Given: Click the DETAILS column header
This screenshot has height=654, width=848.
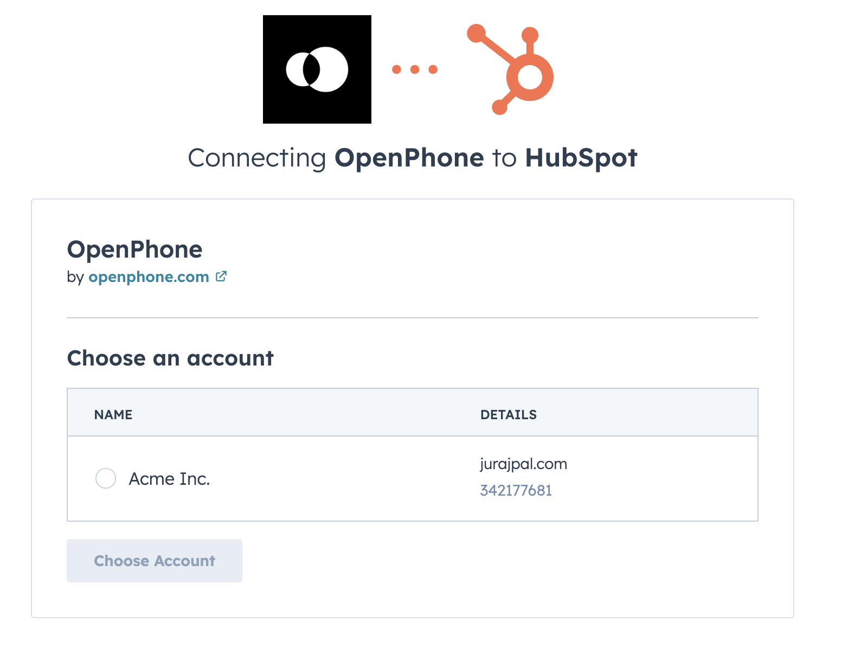Looking at the screenshot, I should click(x=509, y=415).
